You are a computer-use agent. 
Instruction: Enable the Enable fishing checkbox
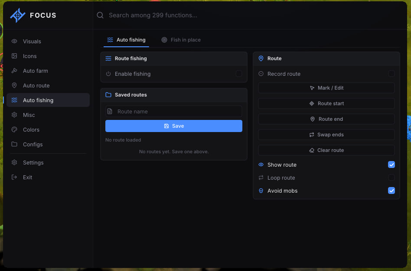(x=238, y=74)
